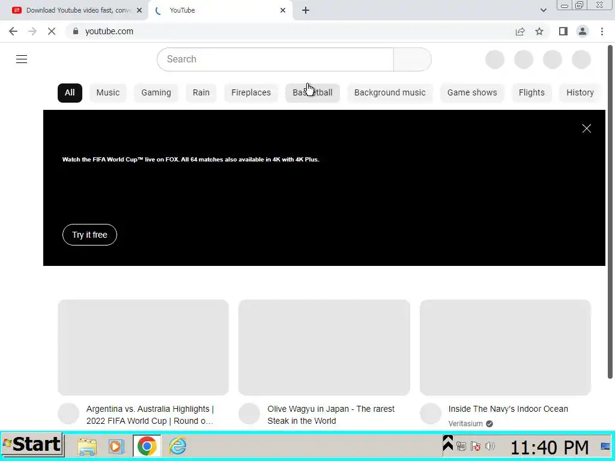The width and height of the screenshot is (615, 461).
Task: Open the Olive Wagyu video thumbnail
Action: pos(324,348)
